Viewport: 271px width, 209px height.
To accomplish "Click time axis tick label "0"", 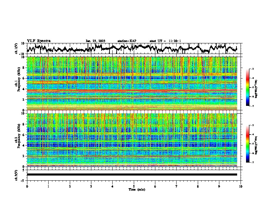I will (27, 186).
